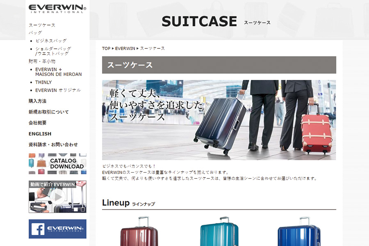Open 購入方法 page

click(37, 101)
